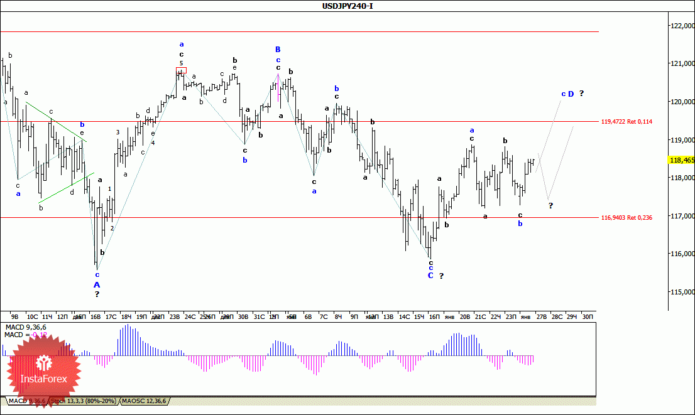The height and width of the screenshot is (415, 695).
Task: Click the 'MACD 9,36,6' label inside indicator panel
Action: pos(25,327)
